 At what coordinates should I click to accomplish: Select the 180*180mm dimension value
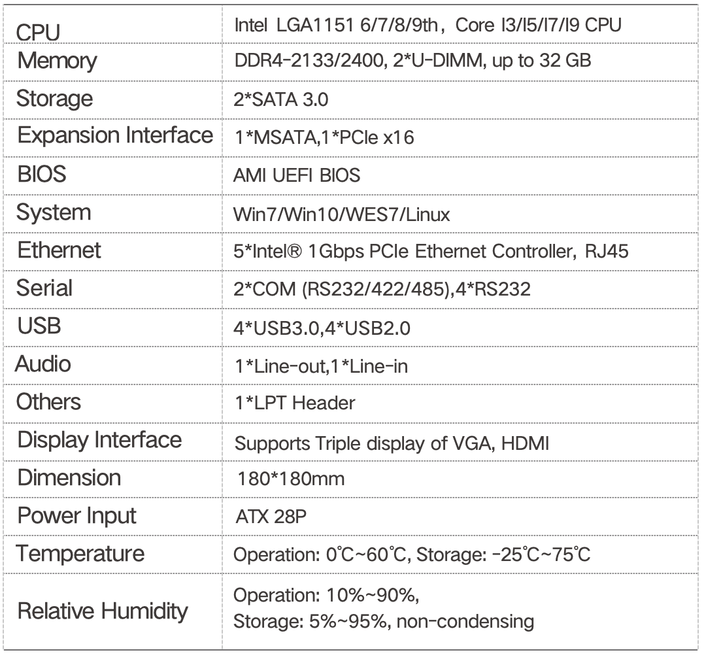tap(292, 479)
